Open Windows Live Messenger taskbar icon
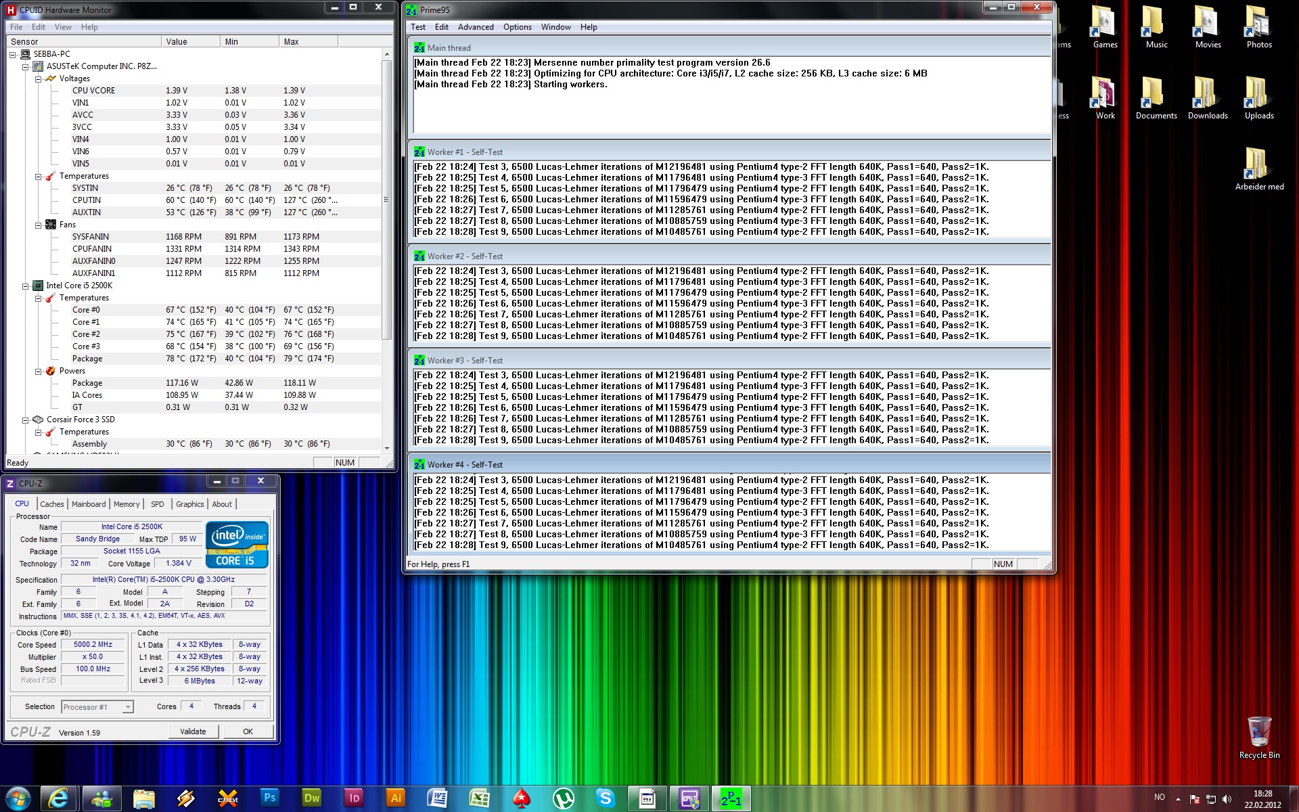The image size is (1299, 812). (x=101, y=798)
